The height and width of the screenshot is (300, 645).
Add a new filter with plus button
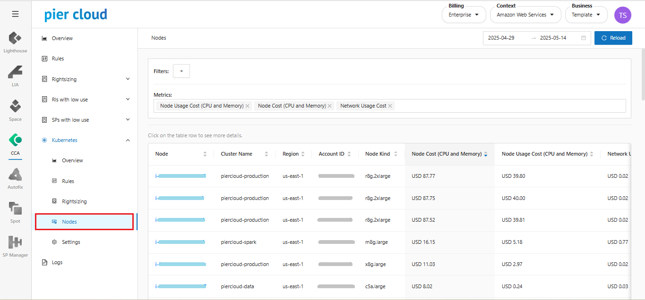(x=181, y=71)
